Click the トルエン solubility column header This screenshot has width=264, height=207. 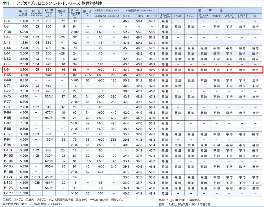pyautogui.click(x=178, y=16)
